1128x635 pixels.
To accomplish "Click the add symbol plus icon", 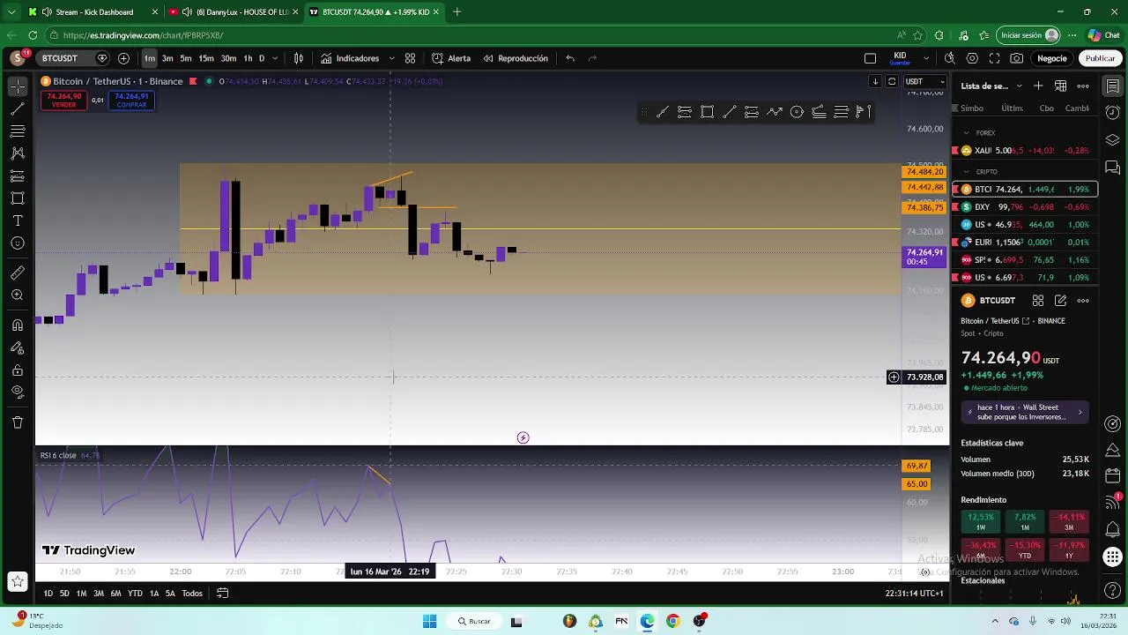I will tap(123, 58).
